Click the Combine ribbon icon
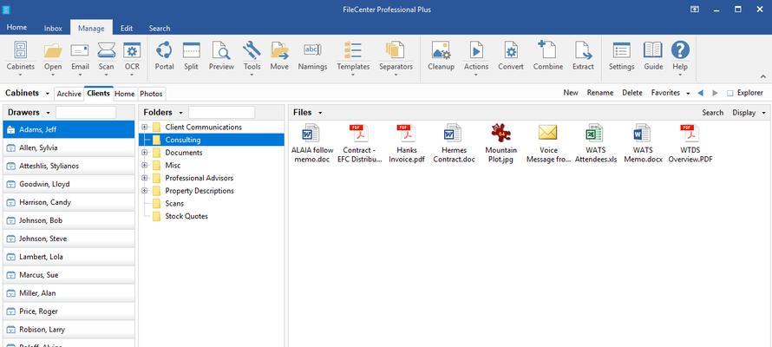 click(x=547, y=50)
